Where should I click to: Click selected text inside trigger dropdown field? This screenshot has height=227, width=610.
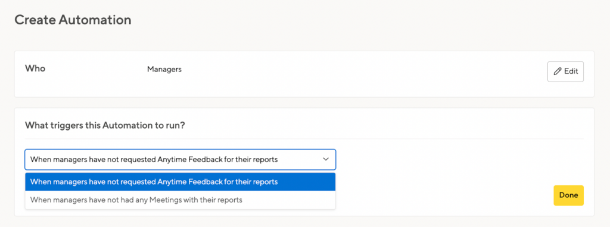pyautogui.click(x=154, y=159)
